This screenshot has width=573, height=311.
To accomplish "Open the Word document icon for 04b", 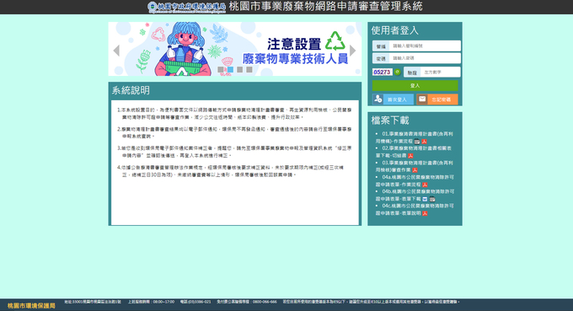I will coord(425,199).
